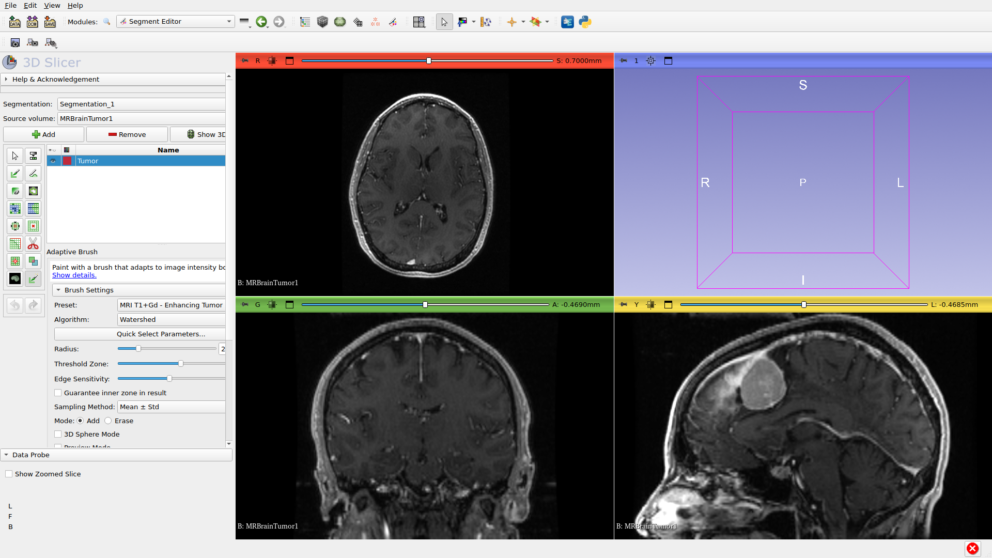This screenshot has width=992, height=558.
Task: Click the Tumor segment red color swatch
Action: 67,161
